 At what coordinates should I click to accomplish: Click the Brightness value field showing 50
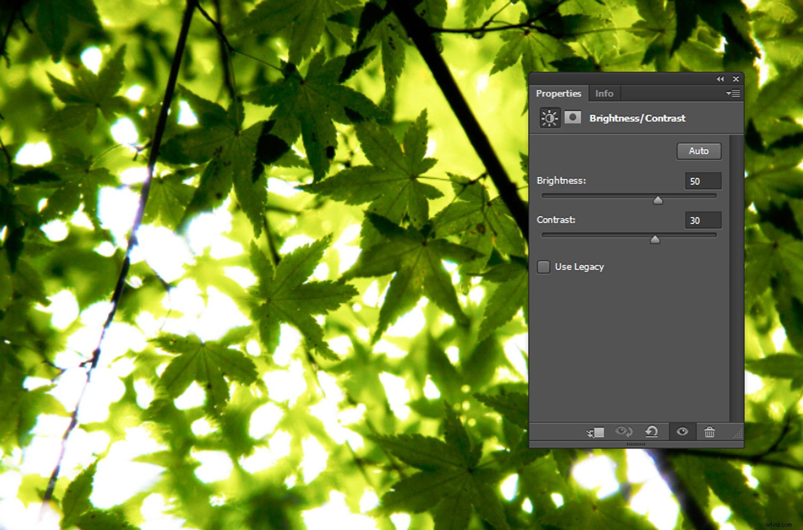click(703, 181)
